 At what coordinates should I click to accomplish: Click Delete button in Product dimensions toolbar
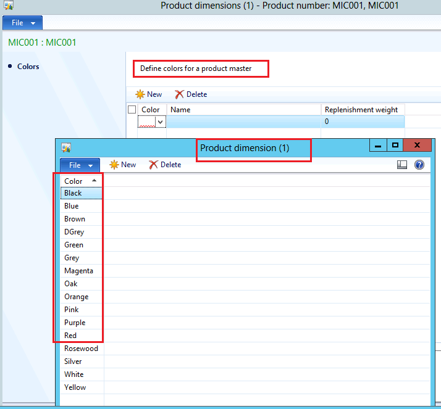pyautogui.click(x=191, y=94)
